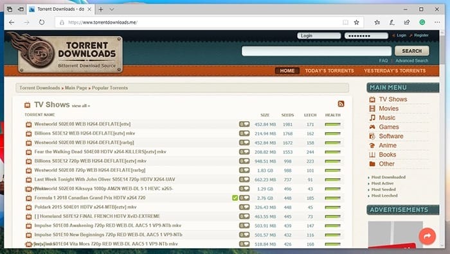Screen dimensions: 450x254
Task: Open a new tab with plus icon
Action: [101, 10]
